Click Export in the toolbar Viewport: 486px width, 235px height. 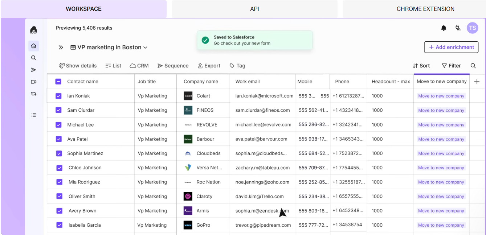click(209, 66)
